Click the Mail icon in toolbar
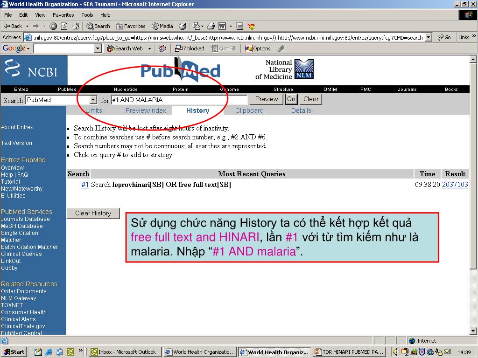This screenshot has width=478, height=358. click(x=198, y=26)
